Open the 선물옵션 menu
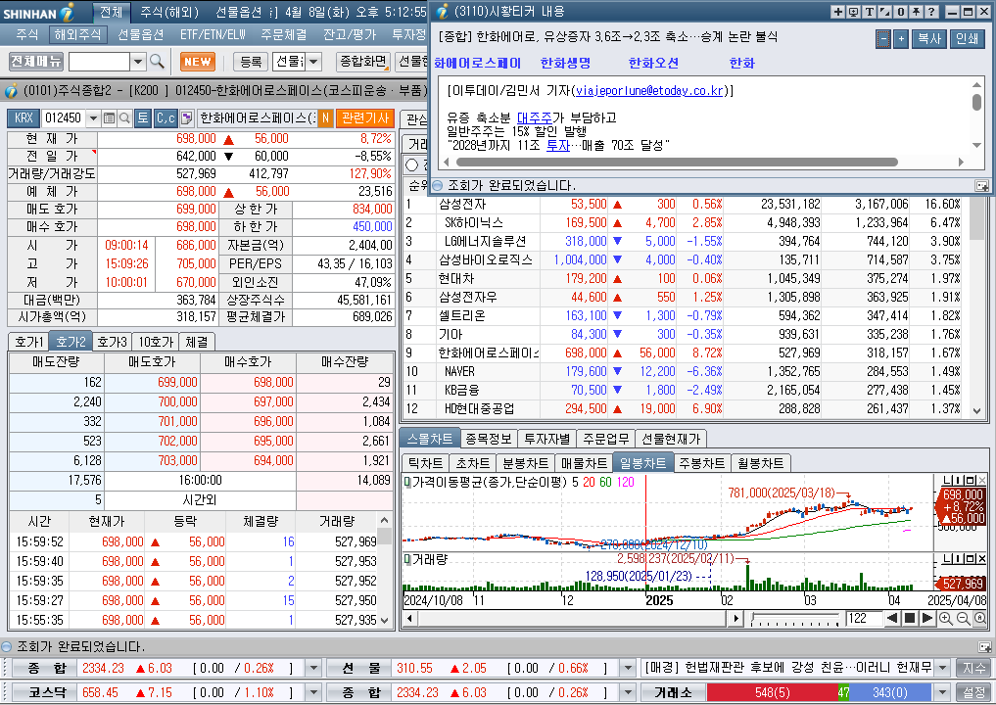The height and width of the screenshot is (705, 996). pos(141,34)
